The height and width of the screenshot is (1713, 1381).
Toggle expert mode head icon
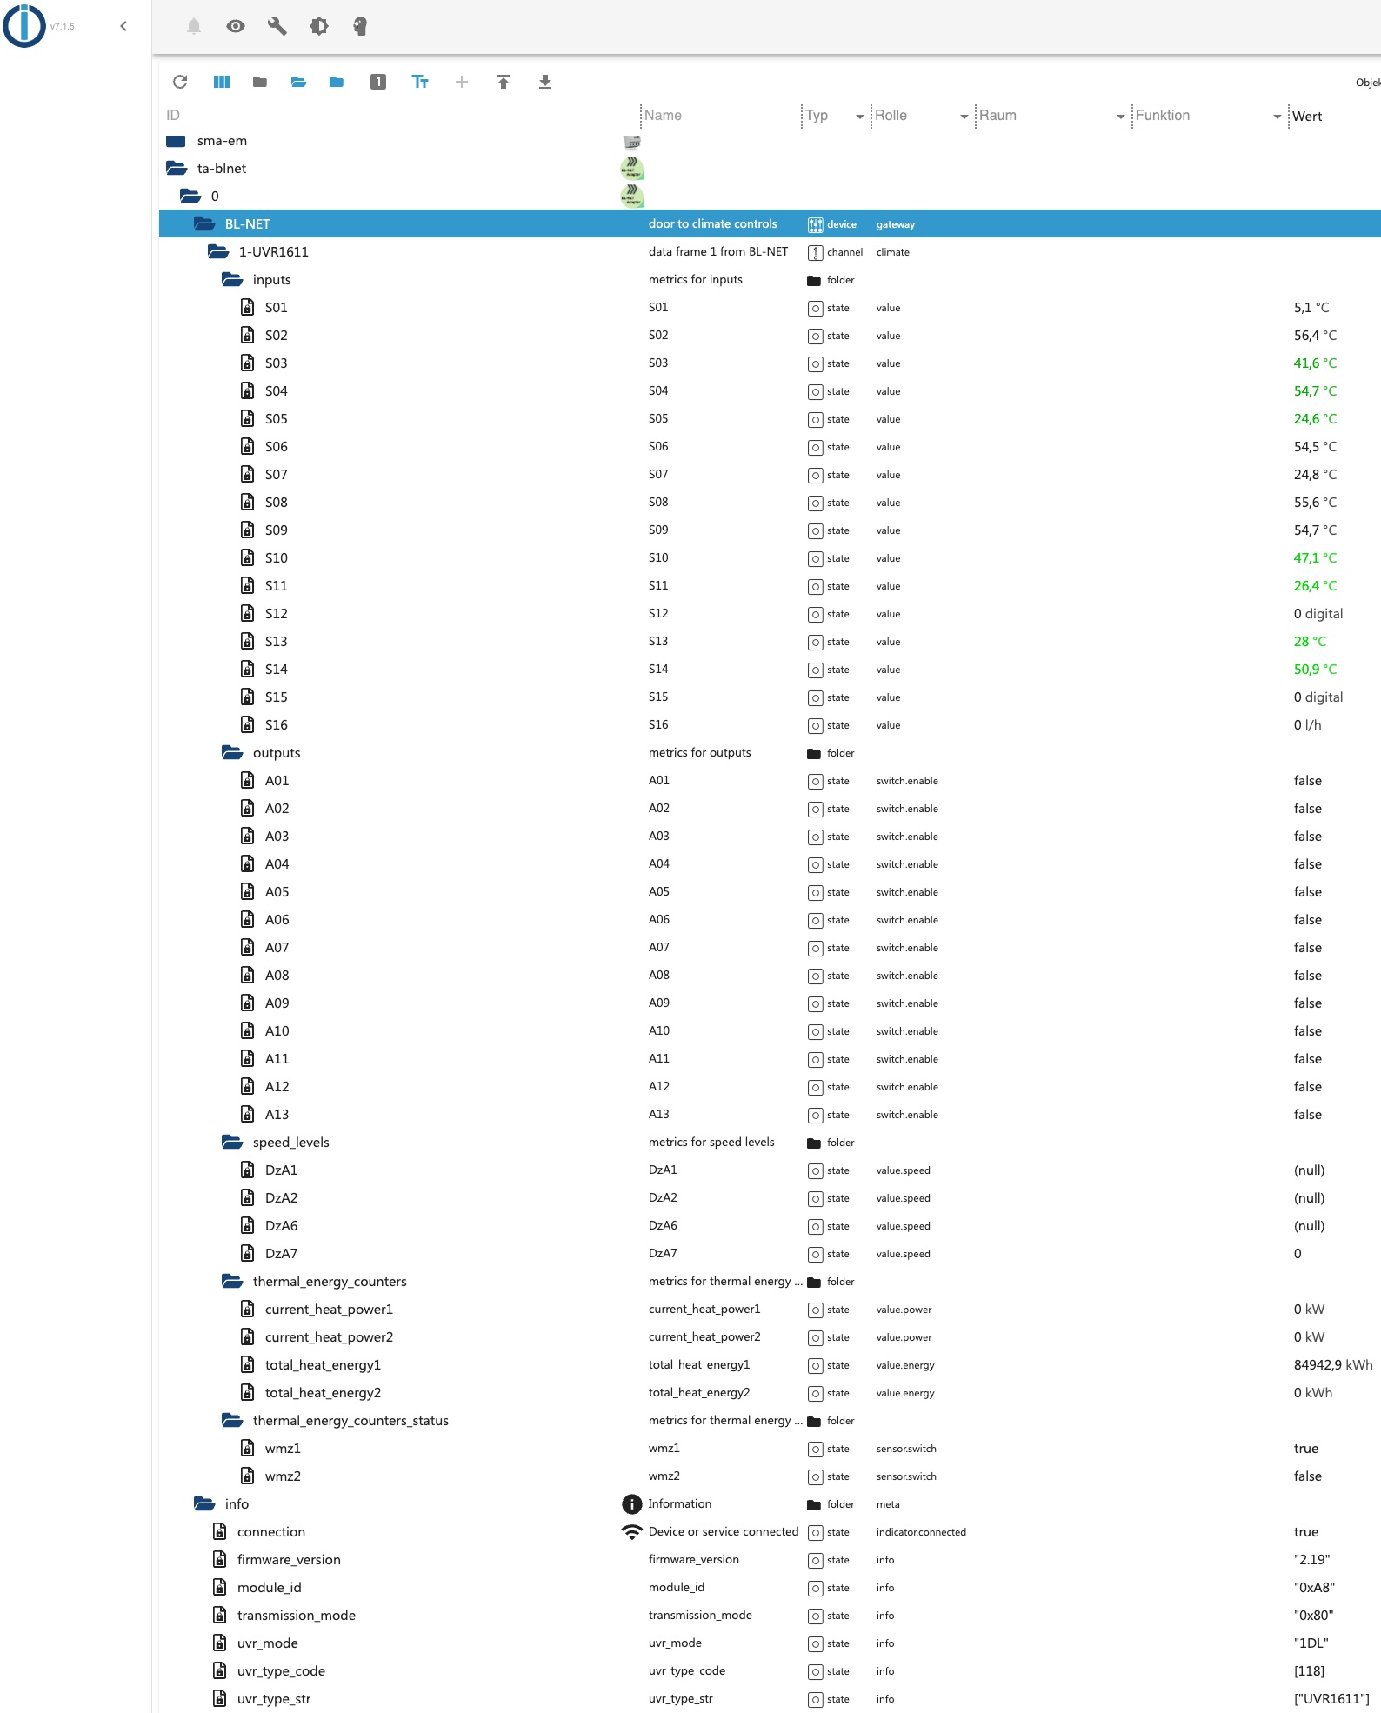coord(360,26)
